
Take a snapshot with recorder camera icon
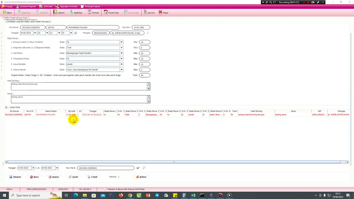tap(313, 2)
